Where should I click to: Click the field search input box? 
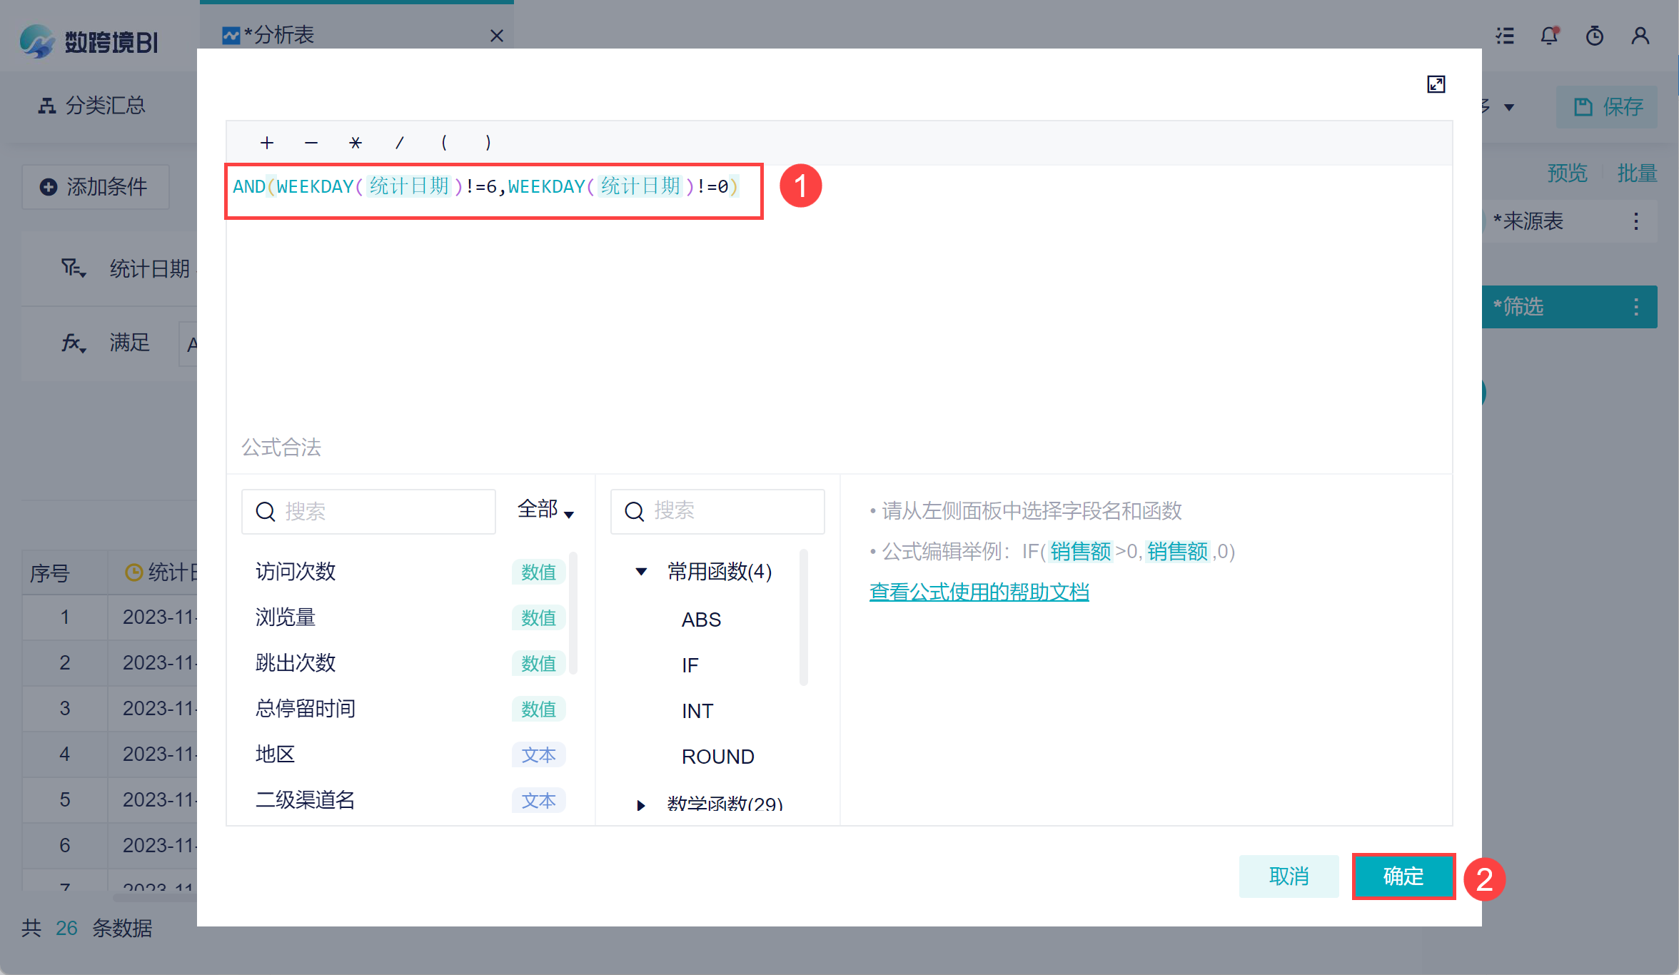[378, 511]
